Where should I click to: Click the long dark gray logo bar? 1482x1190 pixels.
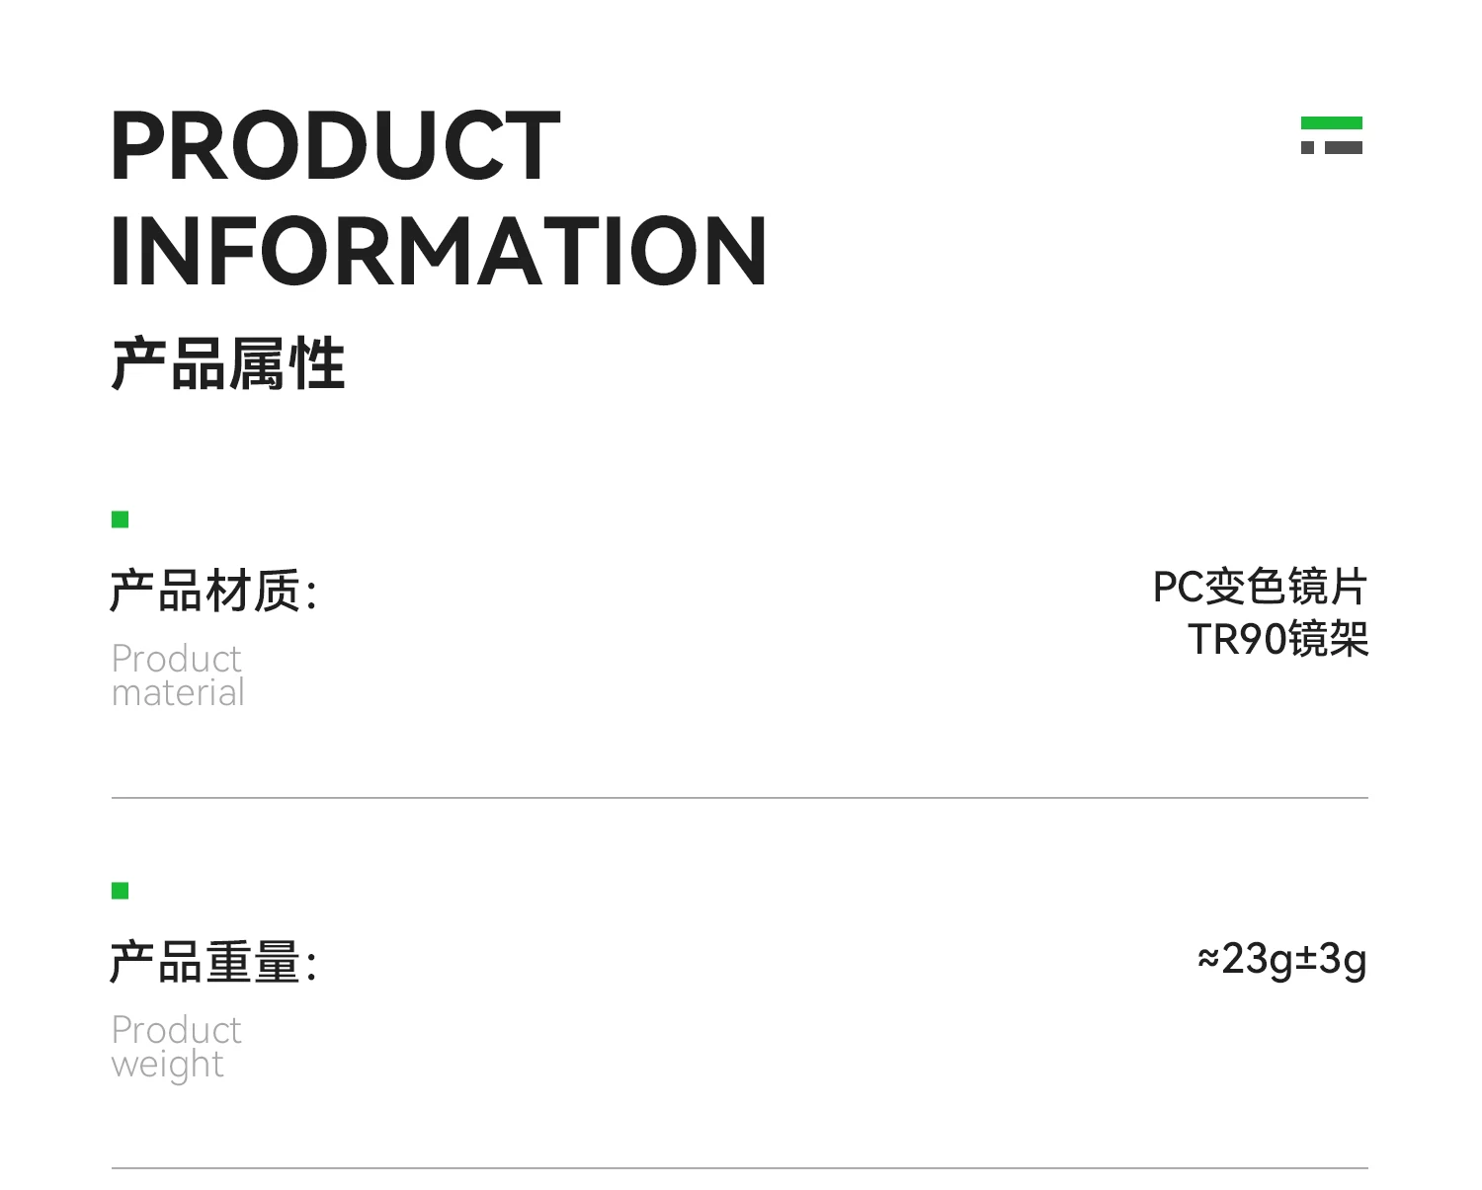point(1343,147)
